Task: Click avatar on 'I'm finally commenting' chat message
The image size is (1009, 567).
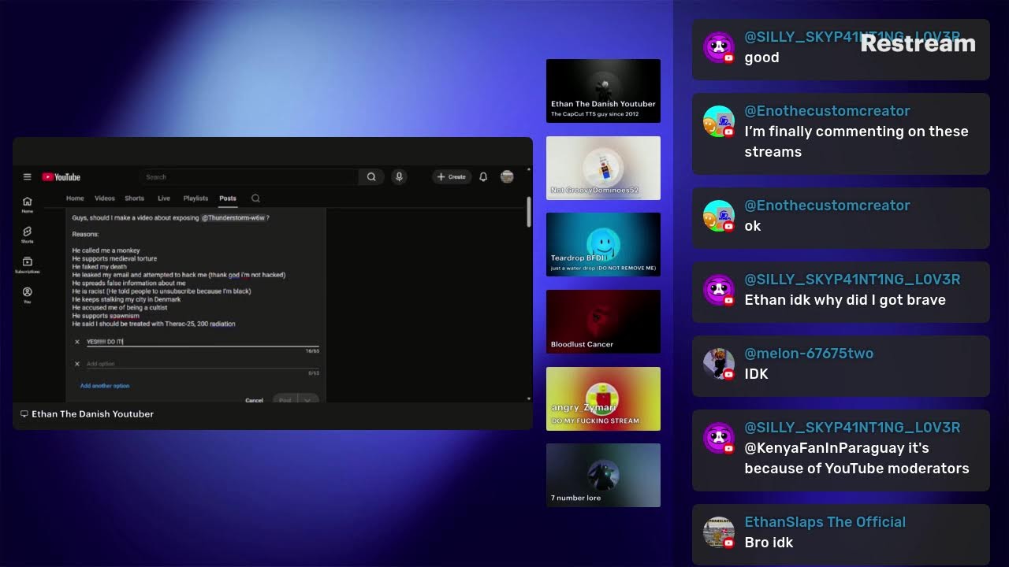Action: pyautogui.click(x=718, y=121)
